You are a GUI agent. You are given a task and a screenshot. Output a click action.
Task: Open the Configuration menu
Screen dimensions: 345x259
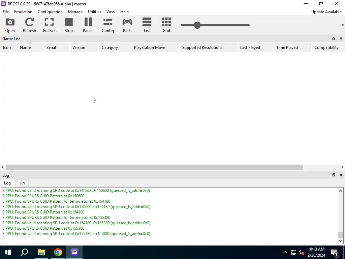[50, 12]
